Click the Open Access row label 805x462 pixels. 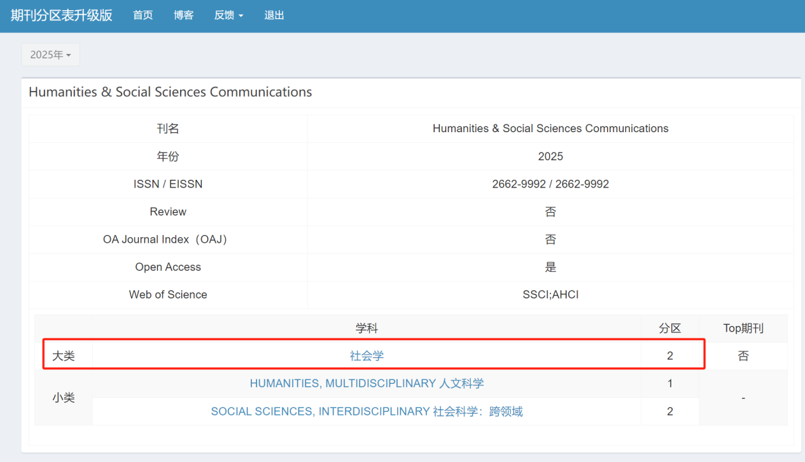168,267
